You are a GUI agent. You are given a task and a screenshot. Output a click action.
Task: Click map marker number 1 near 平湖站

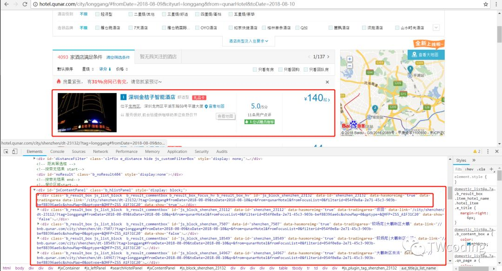(410, 68)
